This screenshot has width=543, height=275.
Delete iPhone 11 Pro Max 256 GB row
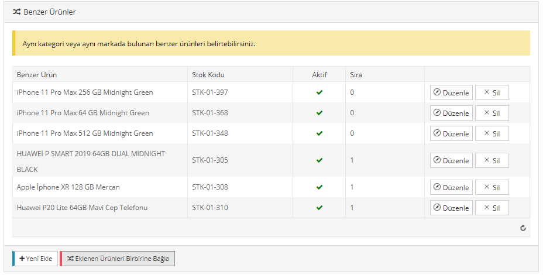coord(492,92)
